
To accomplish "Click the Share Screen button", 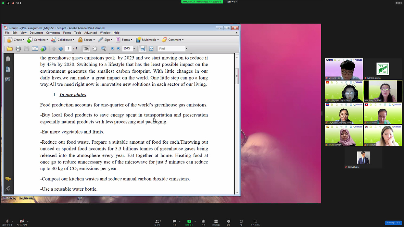I will [189, 222].
